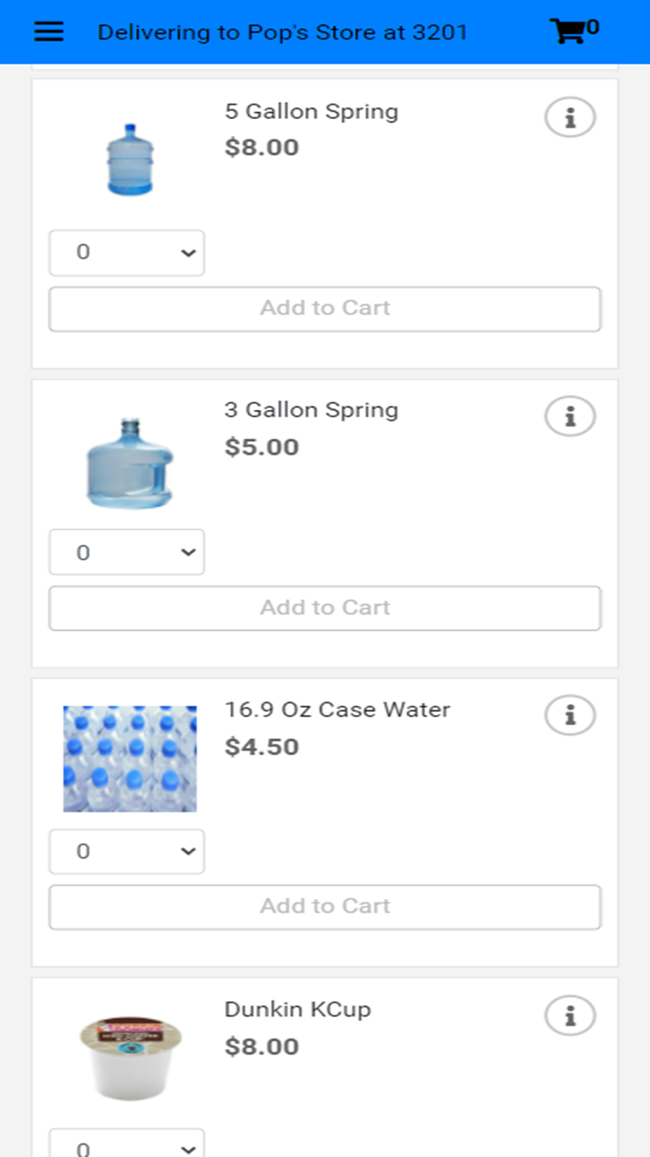Select the Delivering to Pop's Store header
This screenshot has height=1157, width=650.
point(283,32)
